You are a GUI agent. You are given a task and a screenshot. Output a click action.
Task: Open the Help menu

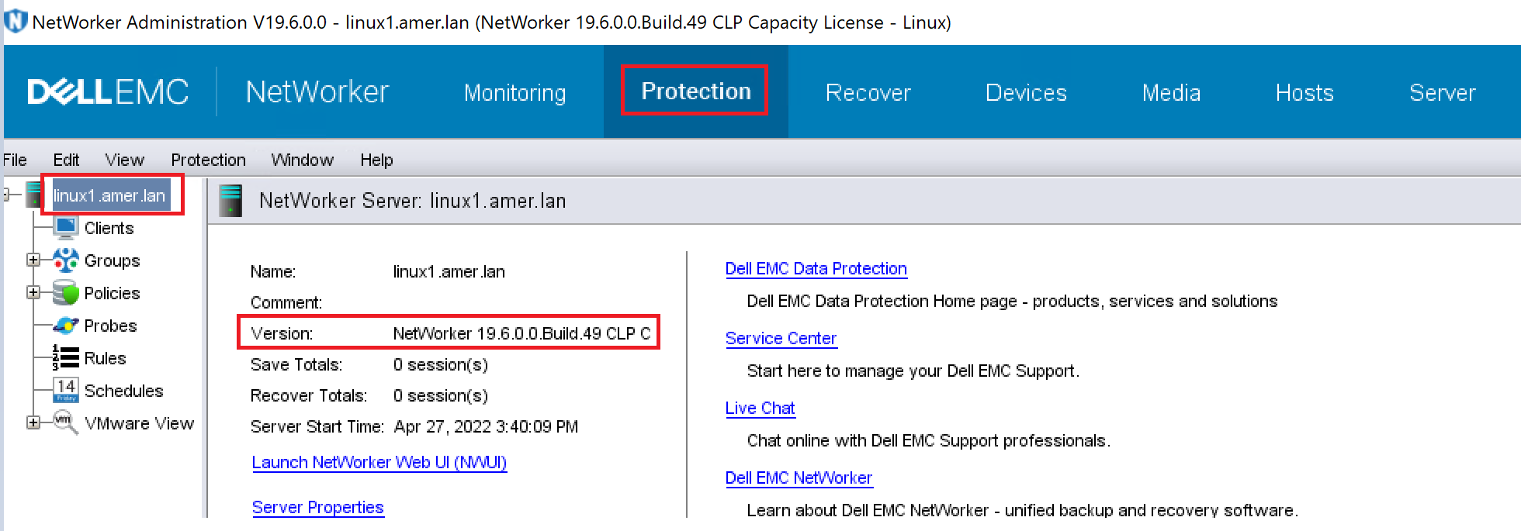pos(376,160)
